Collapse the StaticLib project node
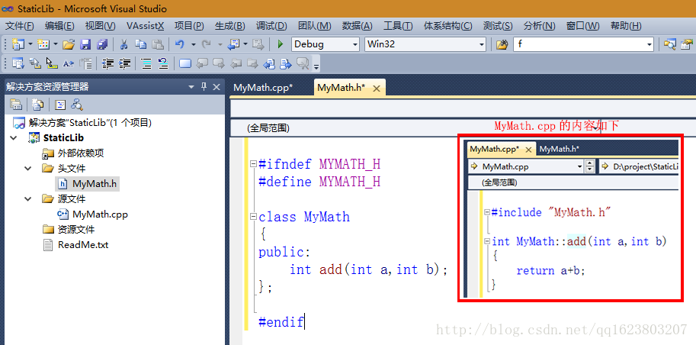 pos(12,138)
